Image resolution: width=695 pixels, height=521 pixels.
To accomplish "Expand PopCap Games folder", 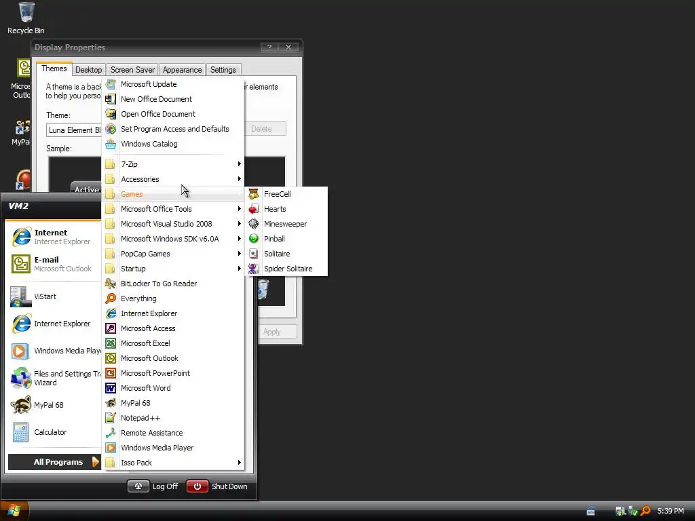I will pos(173,254).
